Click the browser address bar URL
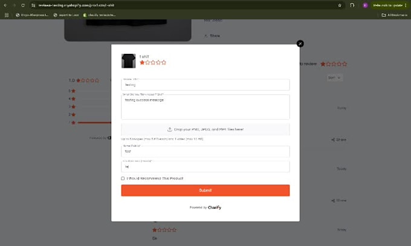This screenshot has width=411, height=246. point(77,5)
